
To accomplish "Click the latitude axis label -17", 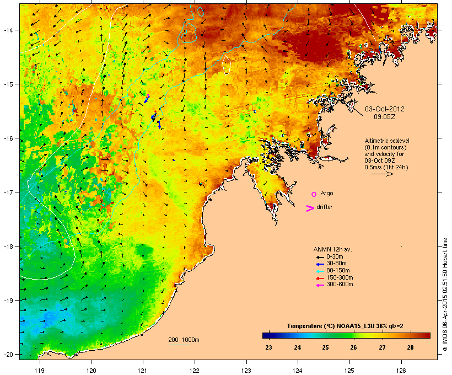I will point(8,192).
